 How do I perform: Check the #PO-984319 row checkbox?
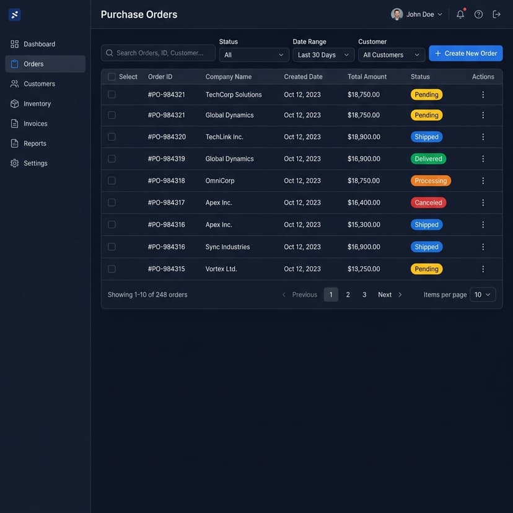point(112,159)
